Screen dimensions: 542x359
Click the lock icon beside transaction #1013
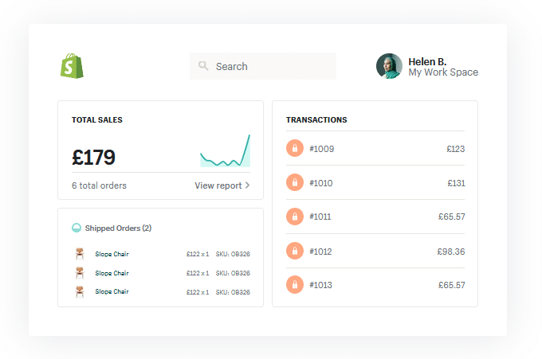[295, 285]
